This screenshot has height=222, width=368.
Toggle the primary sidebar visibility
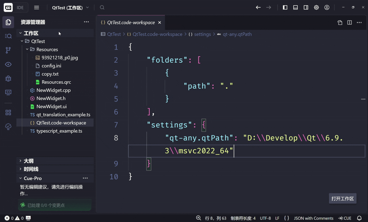(x=285, y=7)
